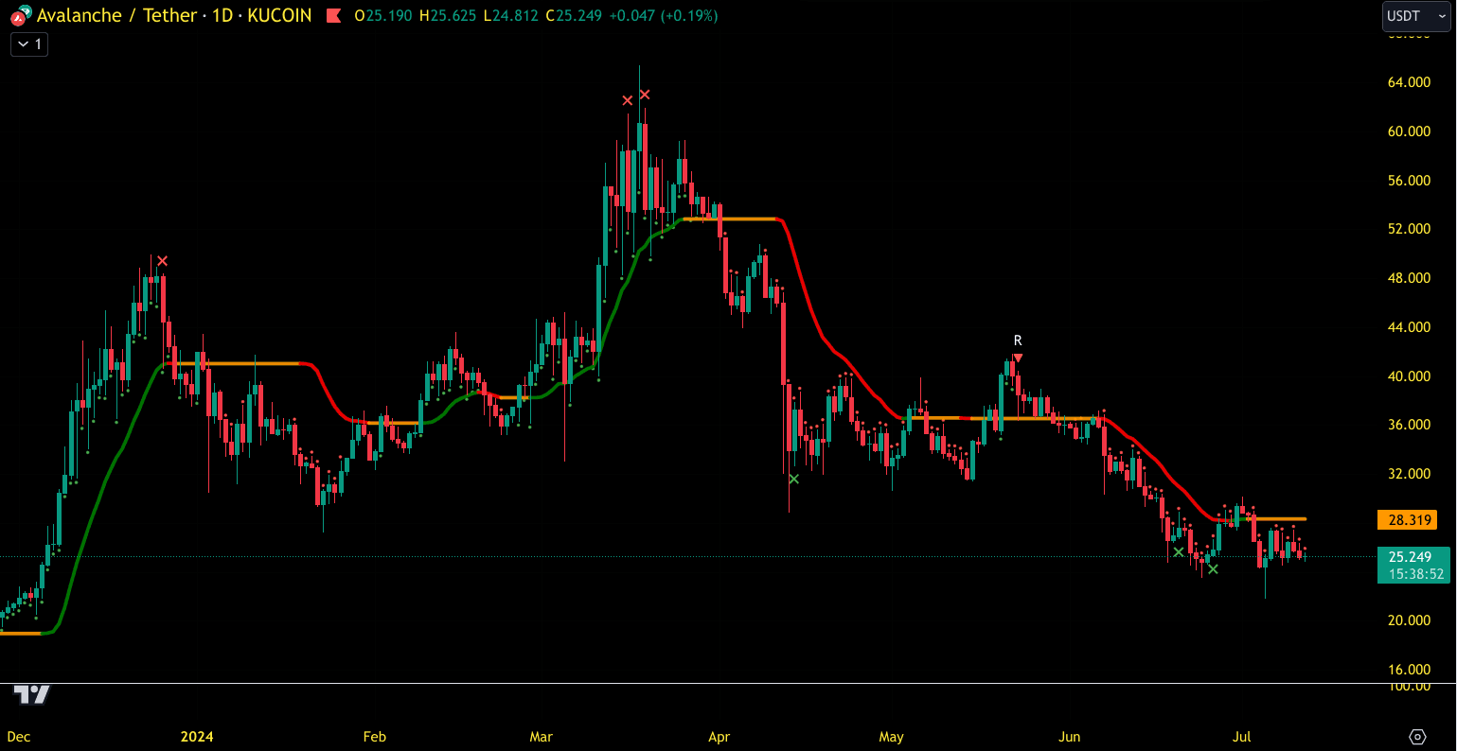
Task: Click the low value L24.812
Action: coord(511,16)
